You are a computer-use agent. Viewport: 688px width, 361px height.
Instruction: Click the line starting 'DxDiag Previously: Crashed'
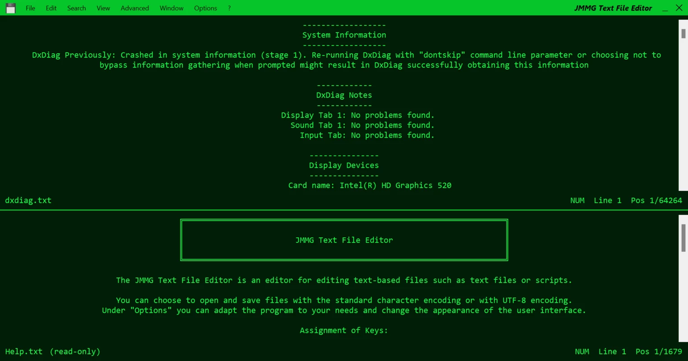[346, 55]
